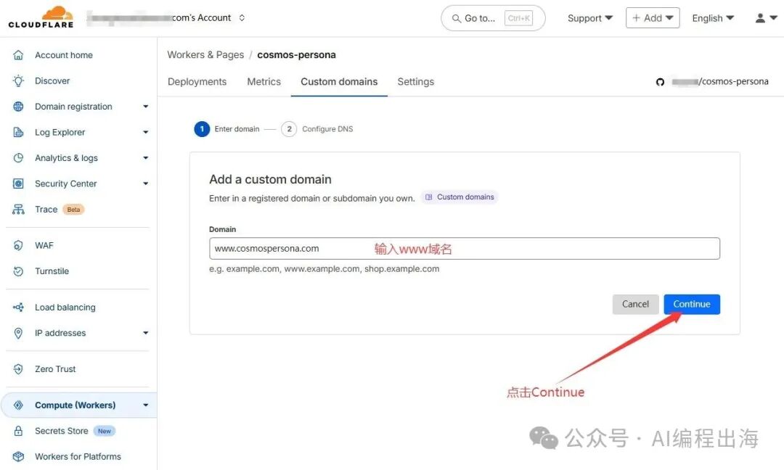Viewport: 784px width, 470px height.
Task: Open the Add dropdown button
Action: 653,18
